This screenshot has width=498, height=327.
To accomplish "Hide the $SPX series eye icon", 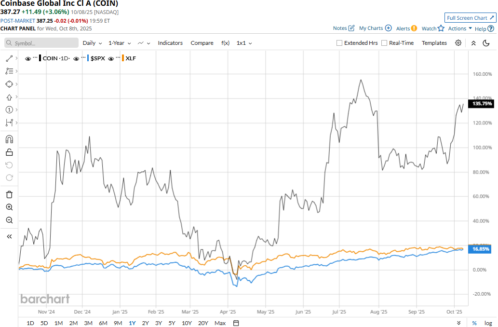I will click(x=76, y=58).
